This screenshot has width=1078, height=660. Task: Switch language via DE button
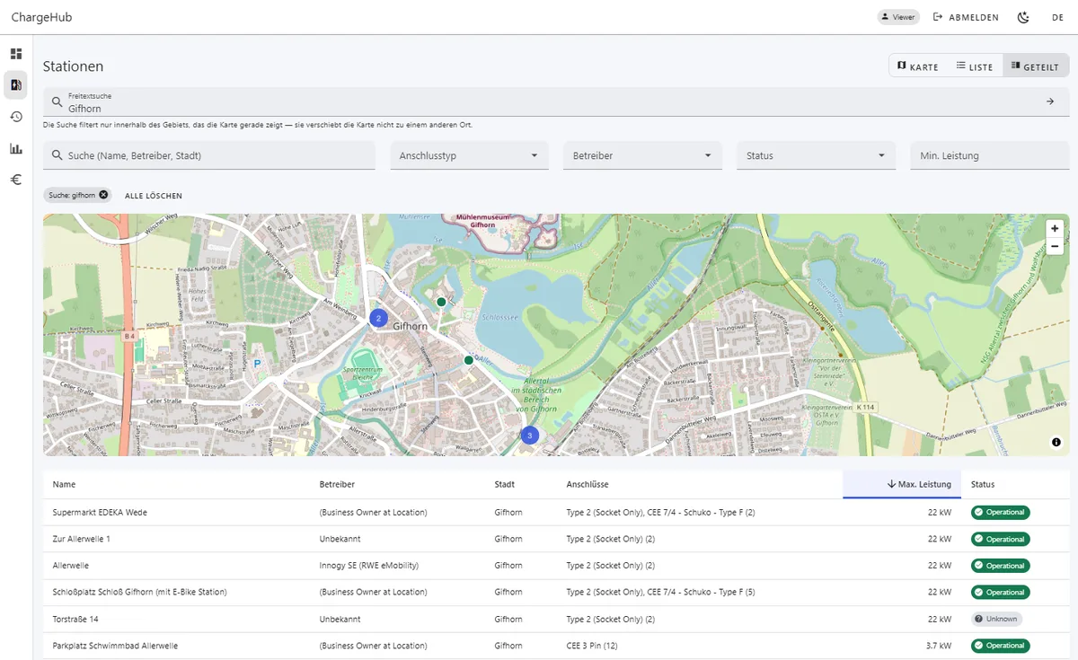tap(1057, 17)
